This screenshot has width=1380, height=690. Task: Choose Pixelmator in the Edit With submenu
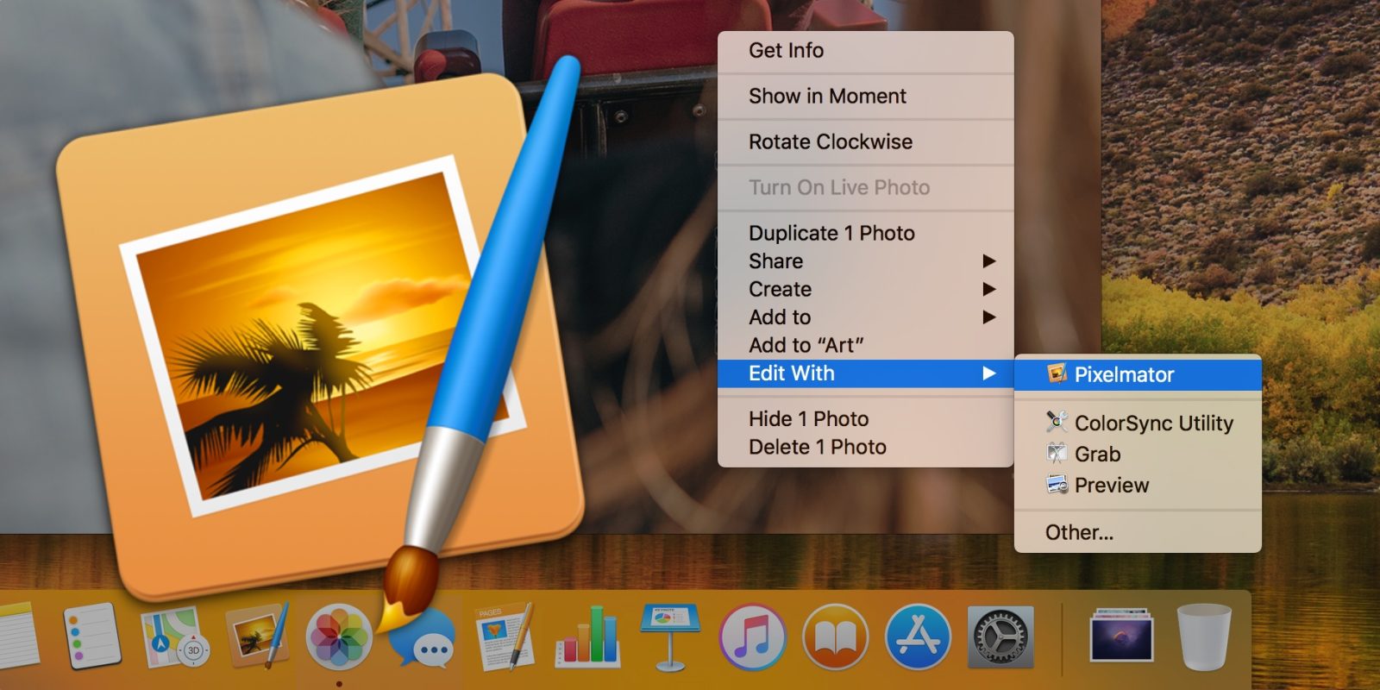(1138, 374)
